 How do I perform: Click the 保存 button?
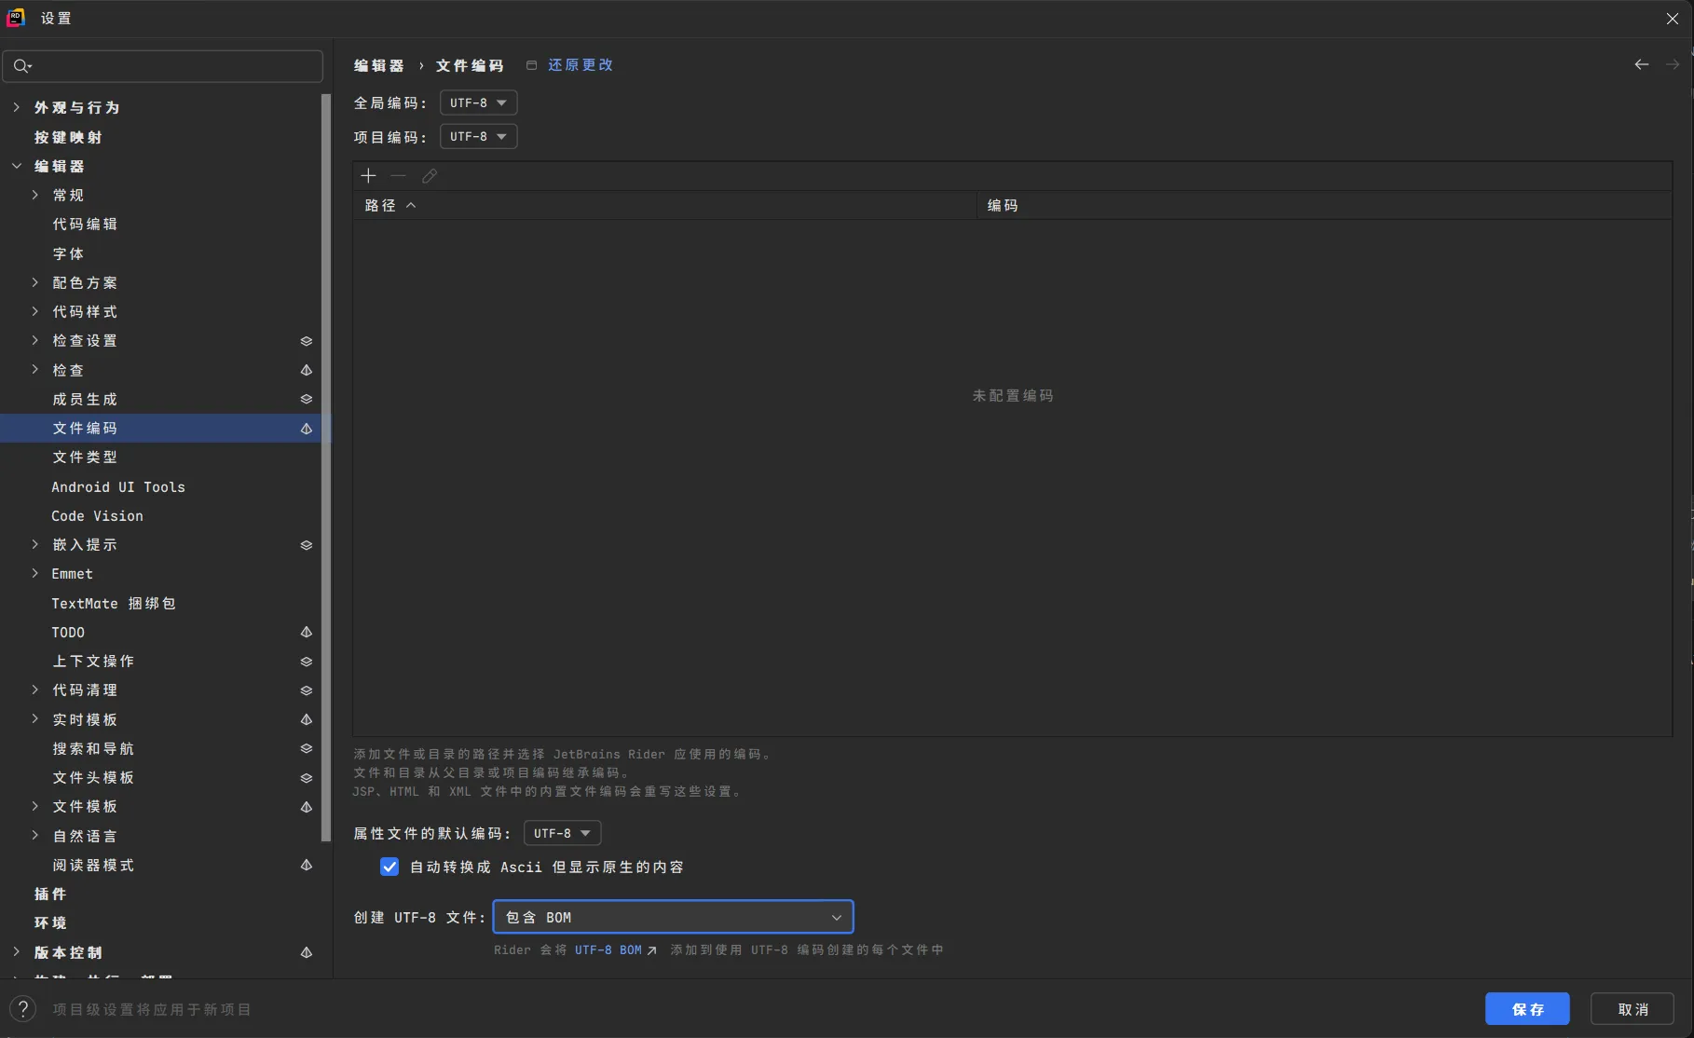coord(1526,1008)
